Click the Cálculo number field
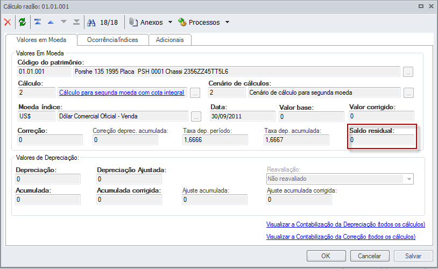This screenshot has width=438, height=269. 36,93
